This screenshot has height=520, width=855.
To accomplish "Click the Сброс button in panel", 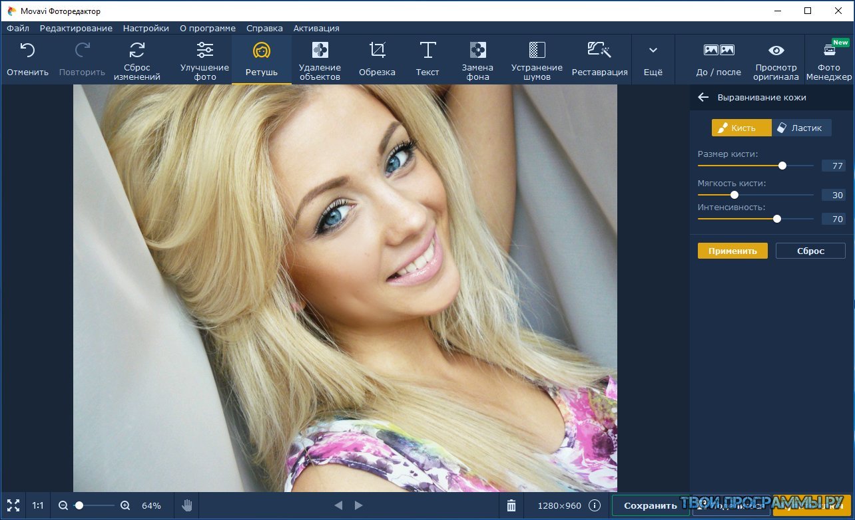I will tap(810, 251).
